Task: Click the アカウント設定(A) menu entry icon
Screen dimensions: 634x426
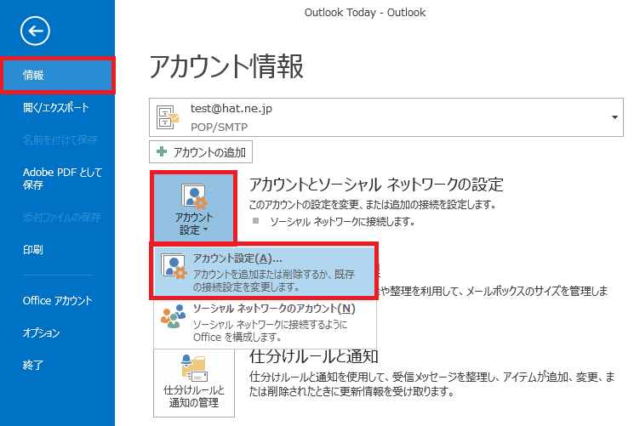Action: [174, 265]
